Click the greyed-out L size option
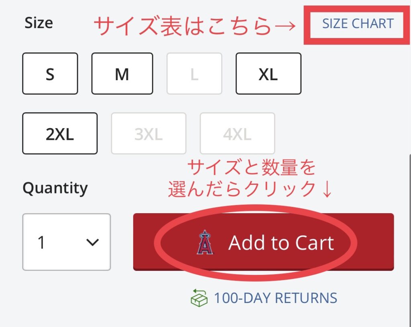The width and height of the screenshot is (411, 327). [x=194, y=74]
